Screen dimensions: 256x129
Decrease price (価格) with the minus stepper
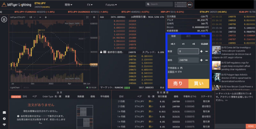click(207, 60)
